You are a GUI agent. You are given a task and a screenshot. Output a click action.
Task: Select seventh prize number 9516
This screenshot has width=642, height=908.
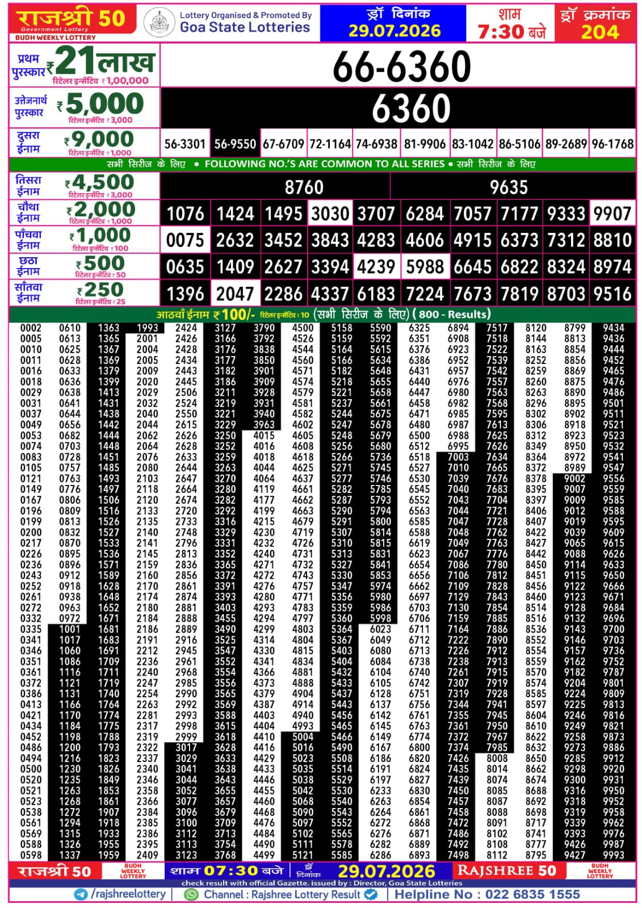tap(612, 294)
